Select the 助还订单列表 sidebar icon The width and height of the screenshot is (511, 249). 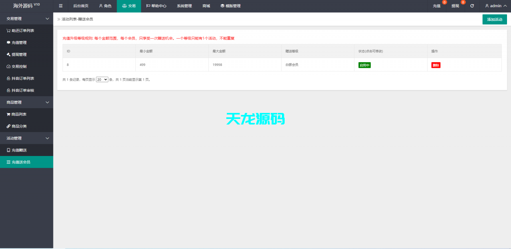(x=8, y=30)
